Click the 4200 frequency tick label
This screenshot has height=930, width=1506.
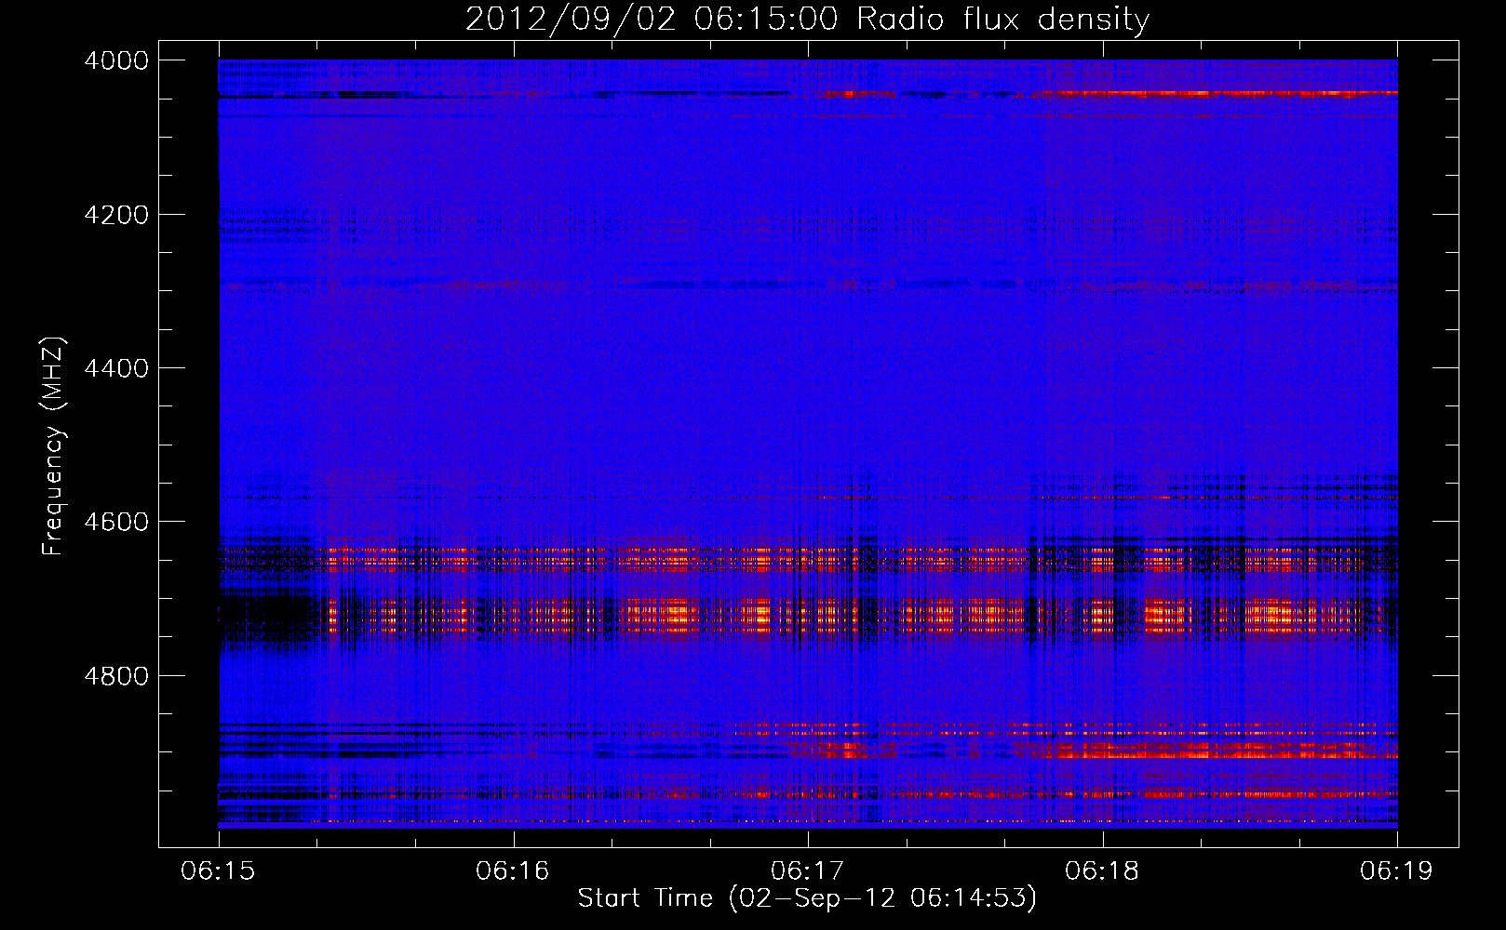tap(116, 215)
